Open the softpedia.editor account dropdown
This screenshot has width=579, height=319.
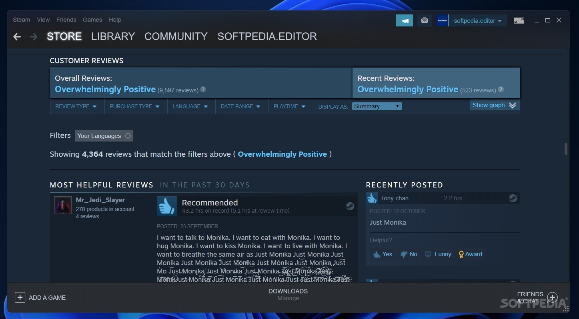(478, 21)
